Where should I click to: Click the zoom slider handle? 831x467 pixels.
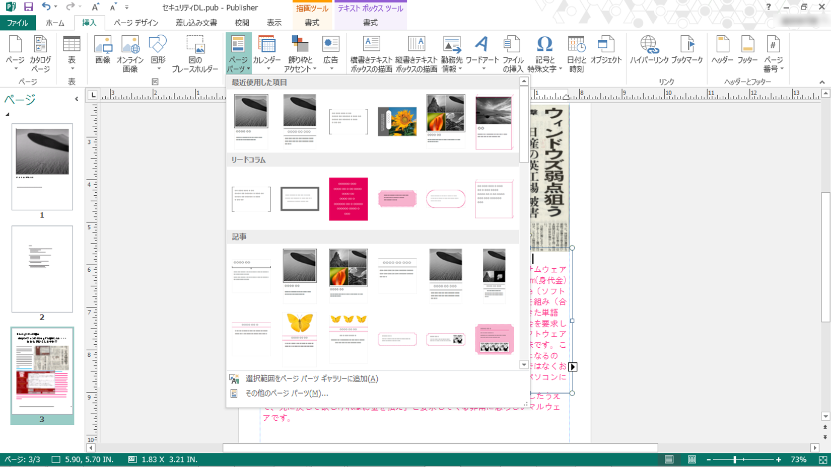(x=735, y=459)
